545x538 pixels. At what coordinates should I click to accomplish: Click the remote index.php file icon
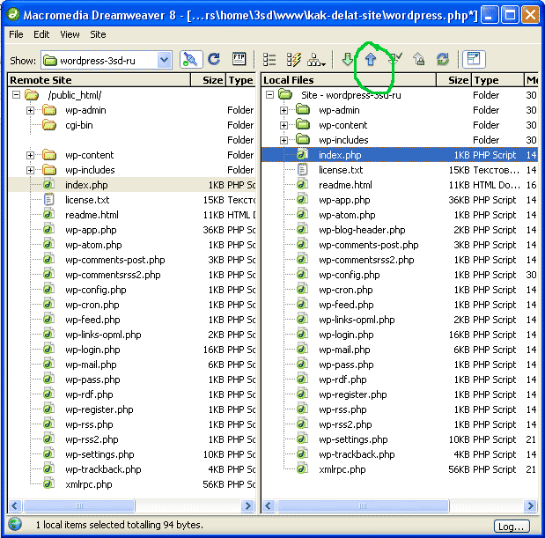point(48,184)
